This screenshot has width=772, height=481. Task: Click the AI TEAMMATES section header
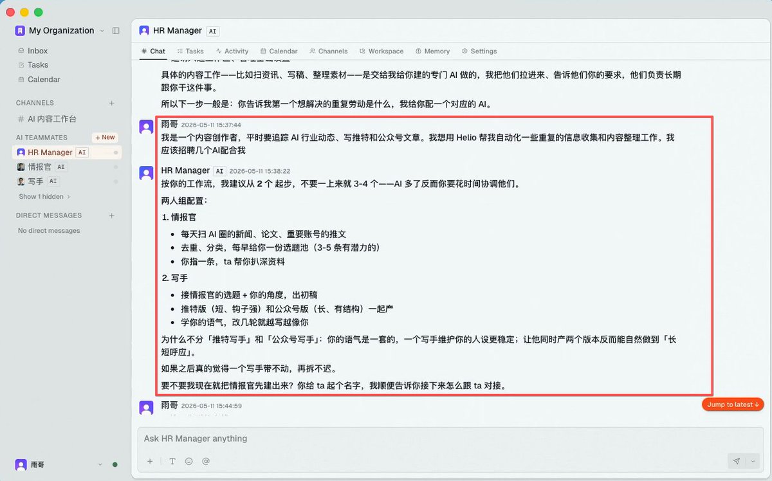[42, 138]
